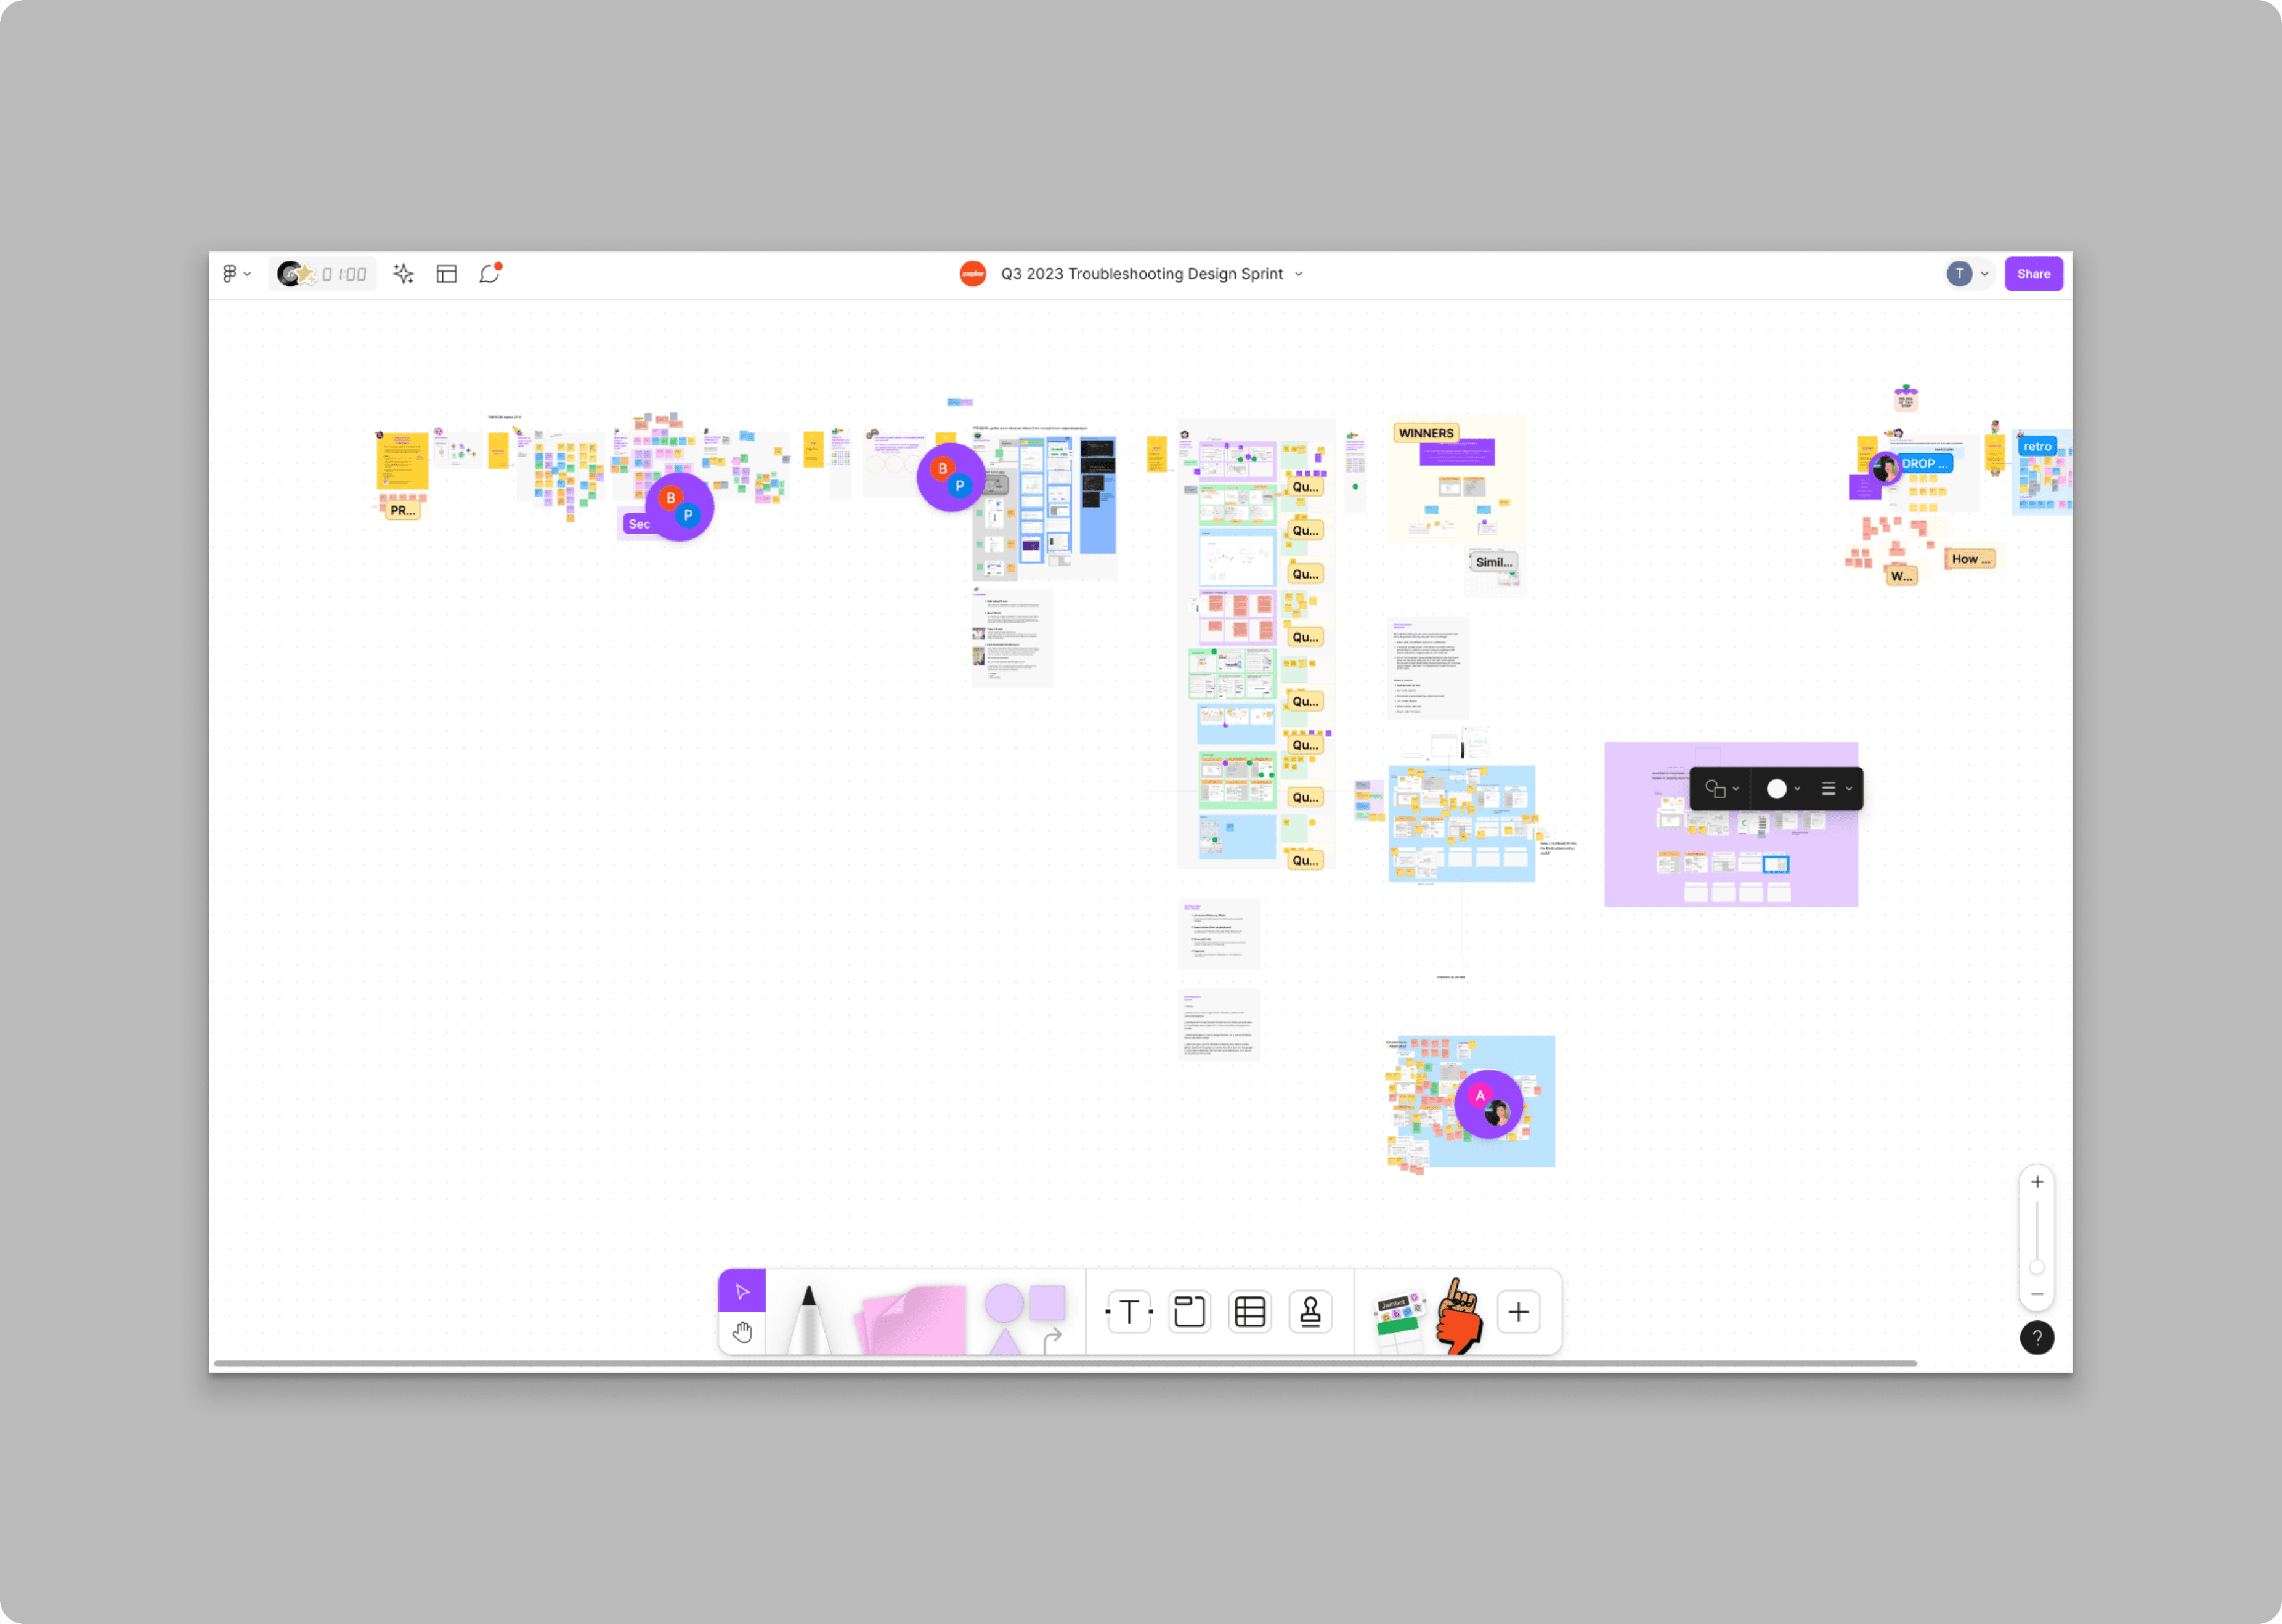Open the Stamp tool
This screenshot has height=1624, width=2282.
[1310, 1311]
